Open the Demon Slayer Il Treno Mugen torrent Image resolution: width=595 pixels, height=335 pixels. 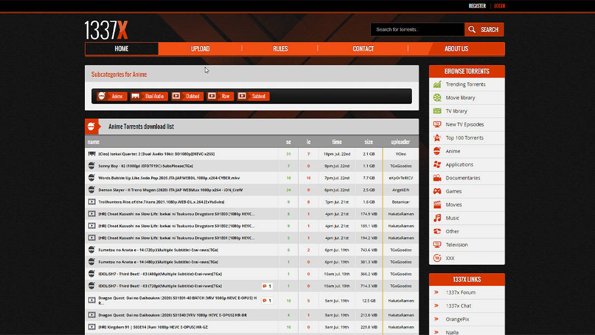170,190
